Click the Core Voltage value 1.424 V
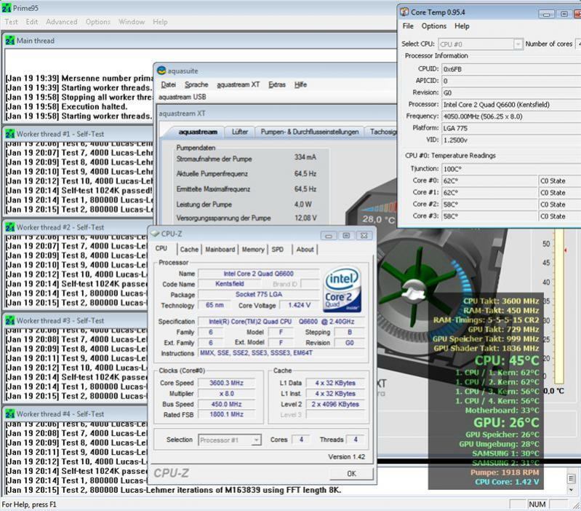 (x=299, y=305)
